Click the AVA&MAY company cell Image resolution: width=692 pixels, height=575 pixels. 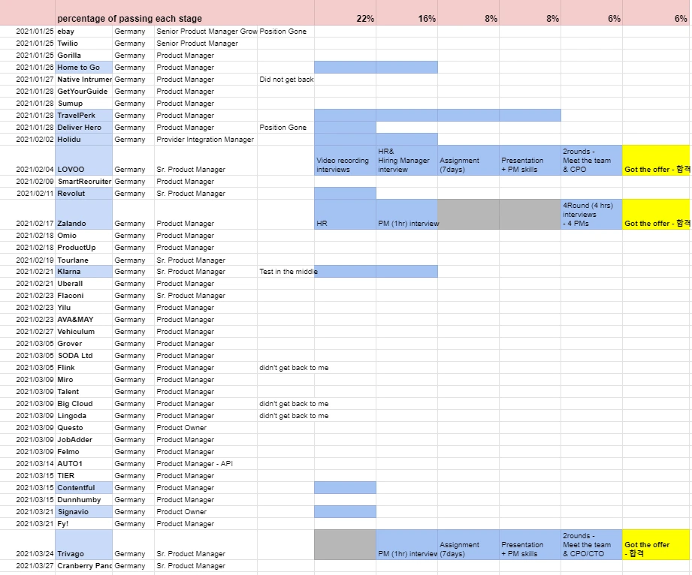coord(84,319)
